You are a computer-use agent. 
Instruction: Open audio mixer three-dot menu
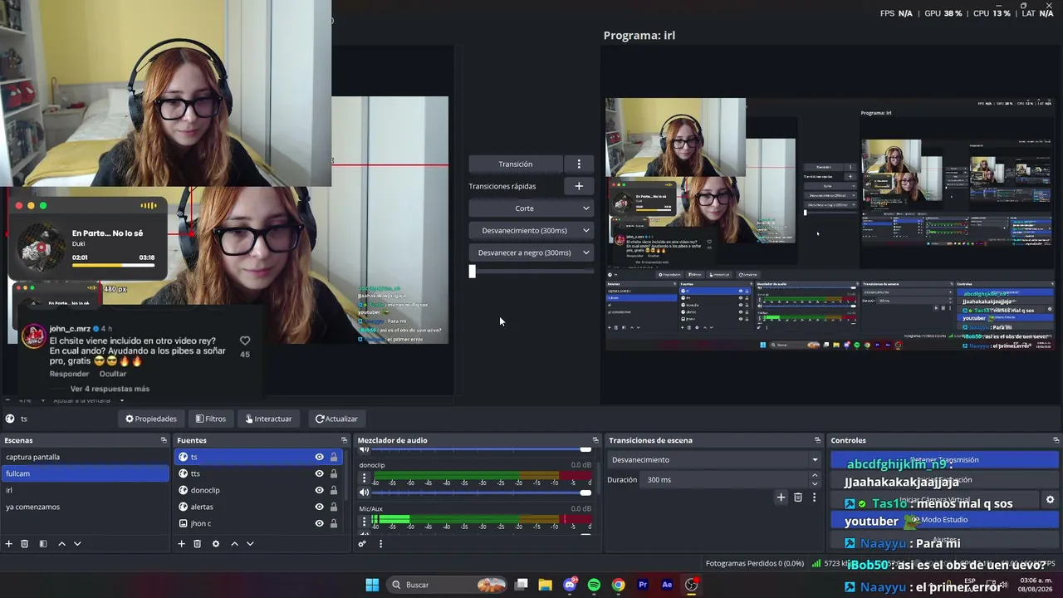[x=380, y=544]
